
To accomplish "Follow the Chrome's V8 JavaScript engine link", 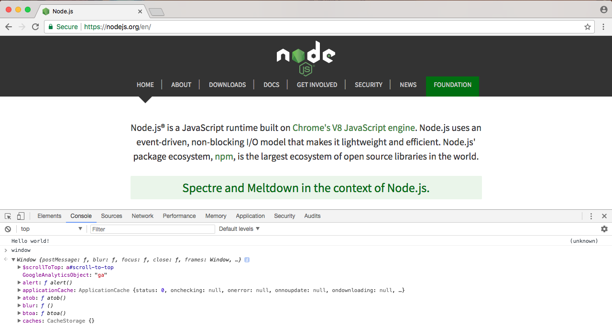I will [x=353, y=128].
